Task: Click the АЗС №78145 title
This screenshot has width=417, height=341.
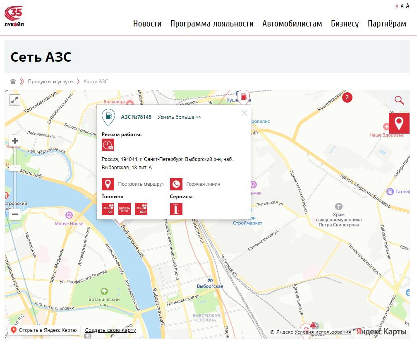Action: [136, 117]
